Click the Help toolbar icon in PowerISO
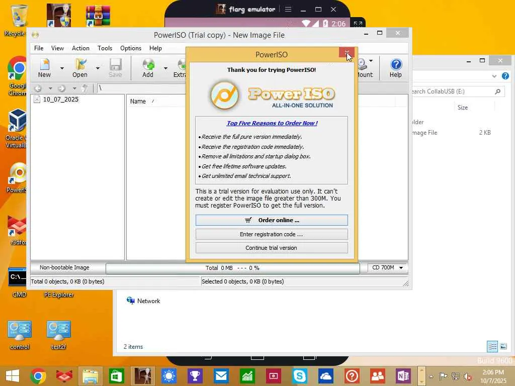The width and height of the screenshot is (515, 386). [x=396, y=68]
